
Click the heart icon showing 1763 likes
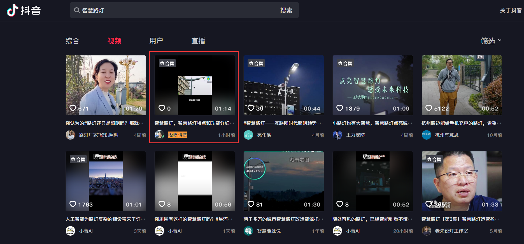(x=73, y=204)
